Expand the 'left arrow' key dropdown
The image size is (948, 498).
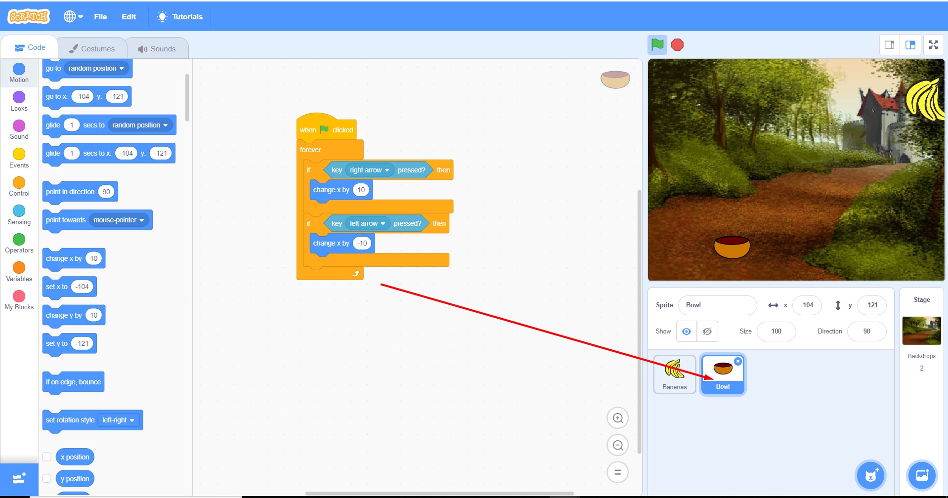point(367,223)
